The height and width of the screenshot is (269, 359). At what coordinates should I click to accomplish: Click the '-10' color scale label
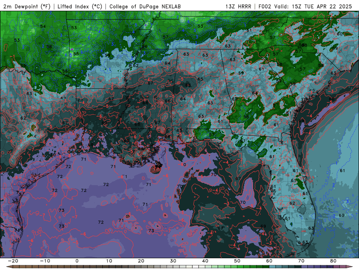45,261
